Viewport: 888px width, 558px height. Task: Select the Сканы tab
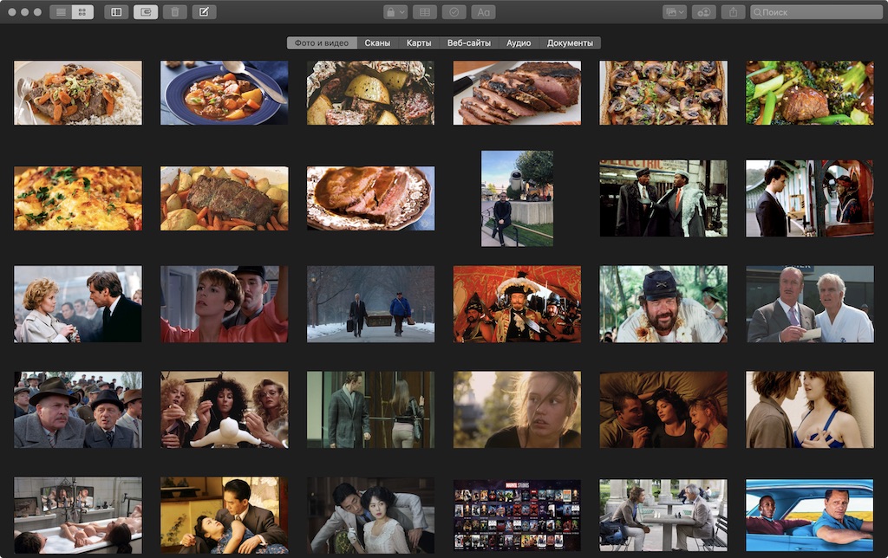(377, 43)
